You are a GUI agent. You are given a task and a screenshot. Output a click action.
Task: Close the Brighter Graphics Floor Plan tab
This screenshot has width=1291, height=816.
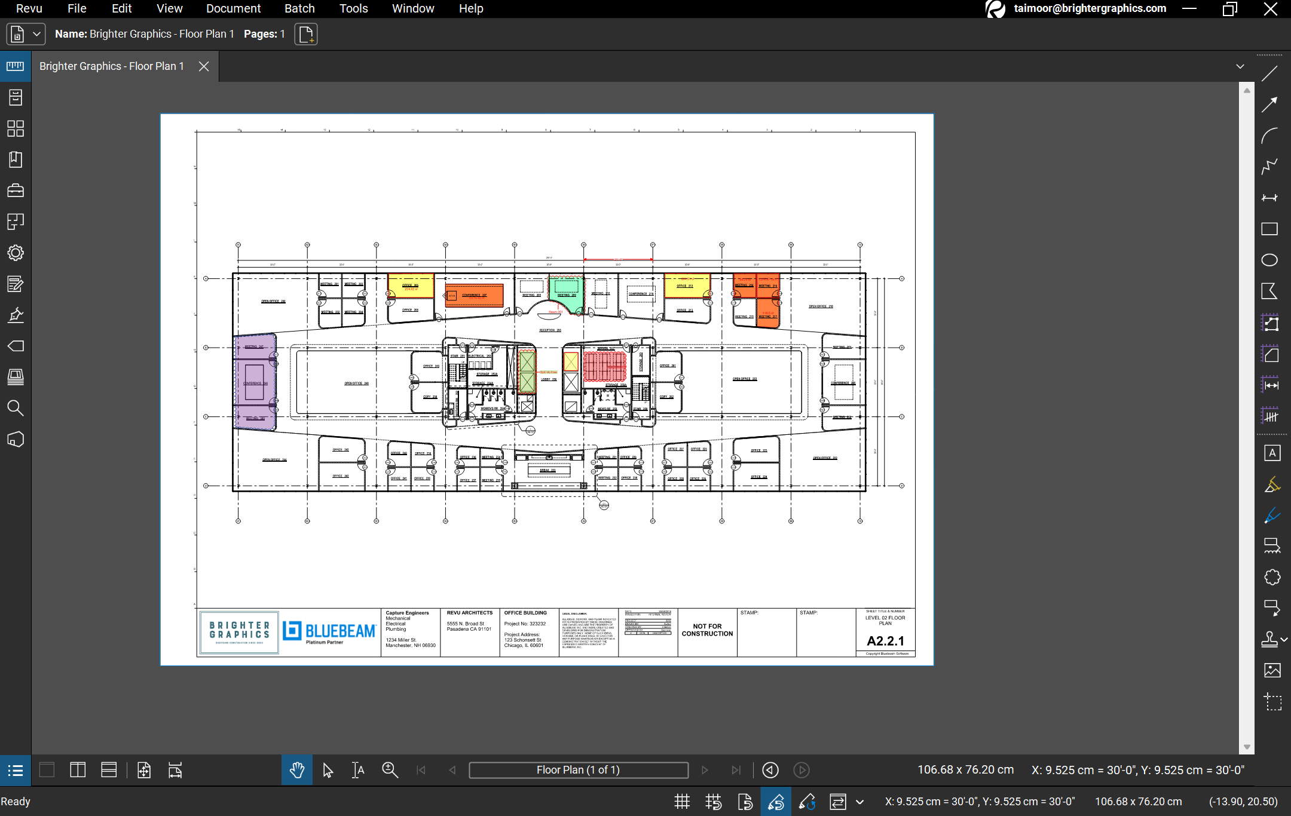pyautogui.click(x=204, y=66)
